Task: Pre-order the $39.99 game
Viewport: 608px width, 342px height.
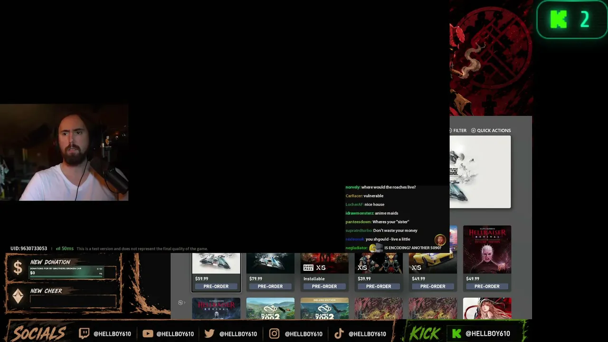Action: point(379,286)
